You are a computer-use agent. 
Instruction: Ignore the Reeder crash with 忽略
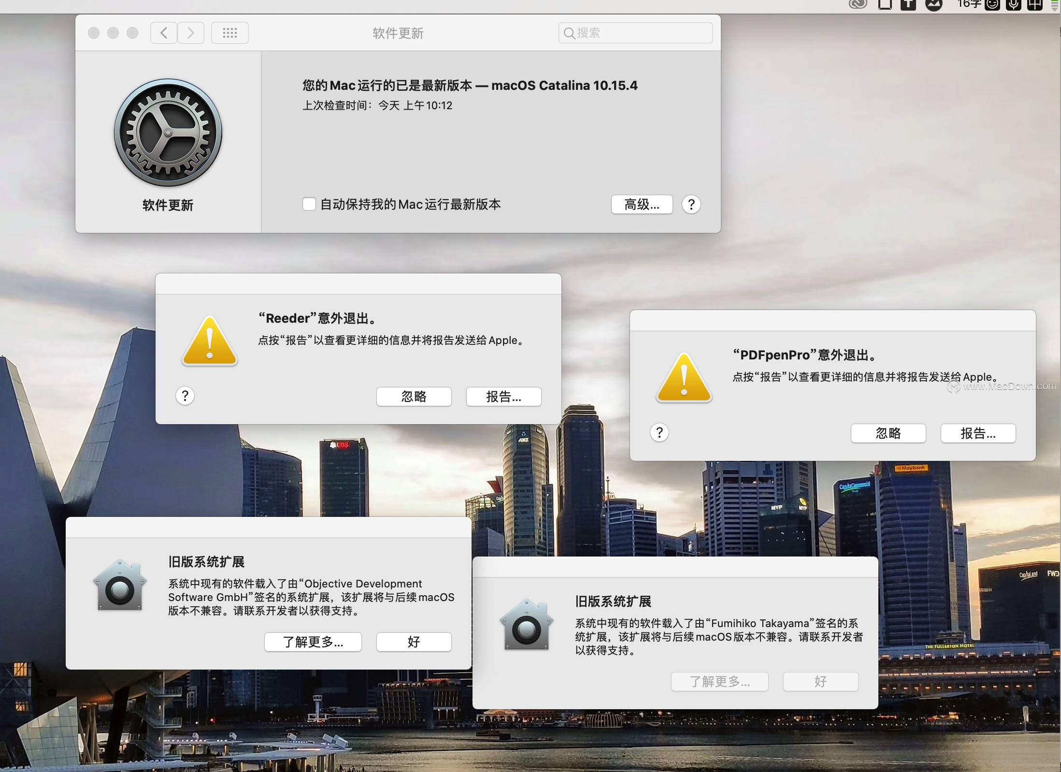pyautogui.click(x=414, y=397)
